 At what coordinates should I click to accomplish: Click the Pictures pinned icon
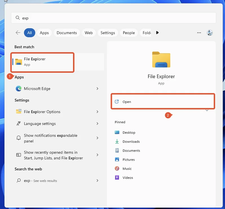pos(117,159)
